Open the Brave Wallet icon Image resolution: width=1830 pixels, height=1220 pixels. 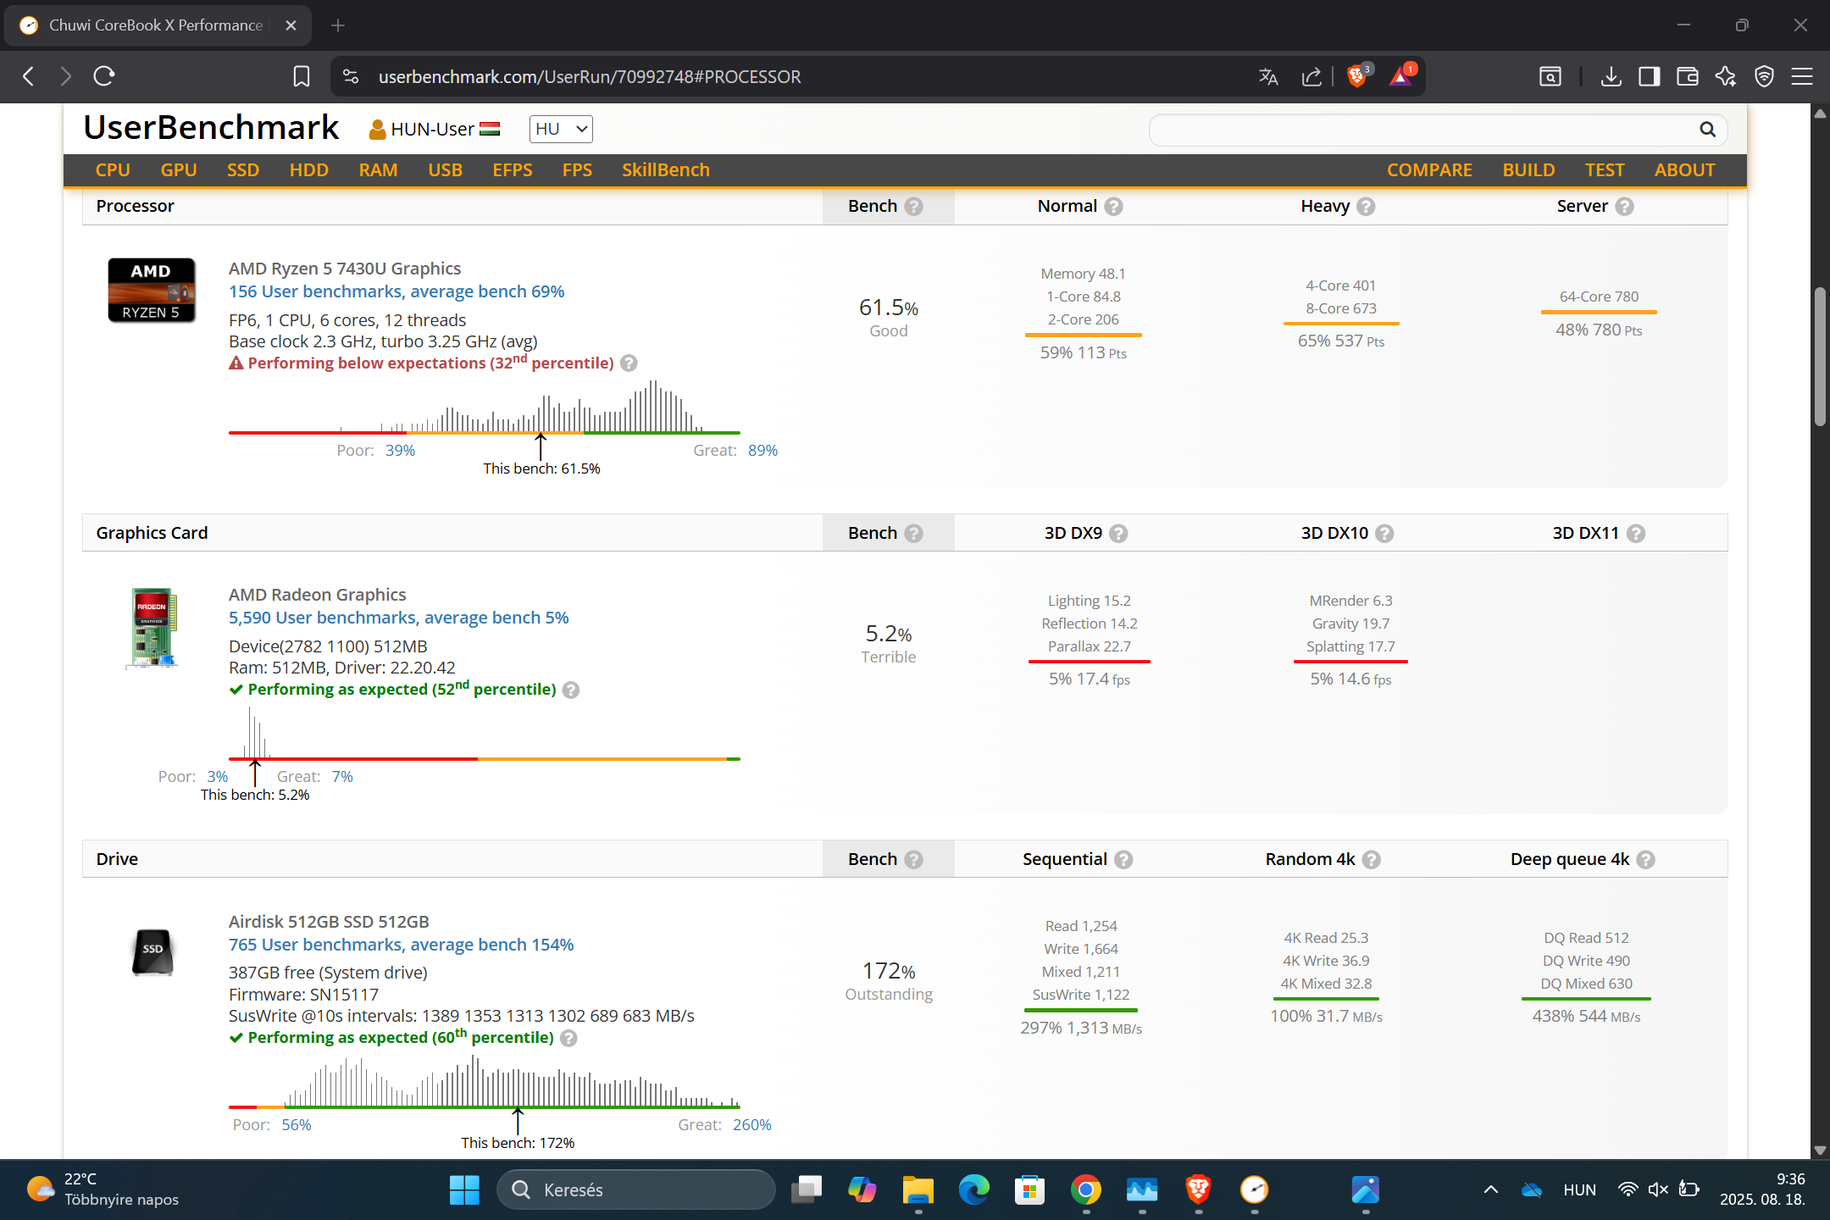pos(1687,76)
